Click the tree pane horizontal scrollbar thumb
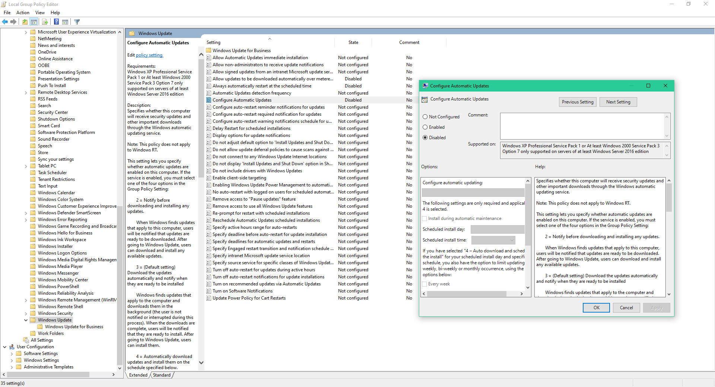Viewport: 715px width, 387px height. [48, 375]
